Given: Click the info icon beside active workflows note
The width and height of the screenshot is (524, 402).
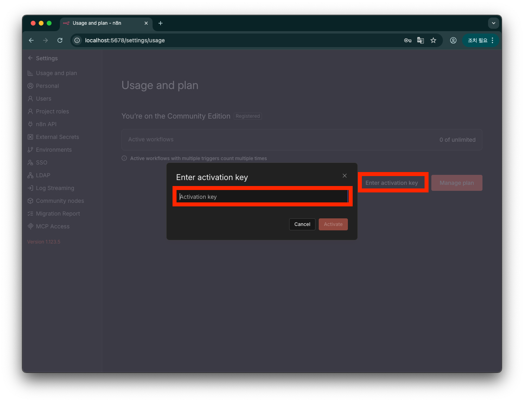Looking at the screenshot, I should pos(124,158).
